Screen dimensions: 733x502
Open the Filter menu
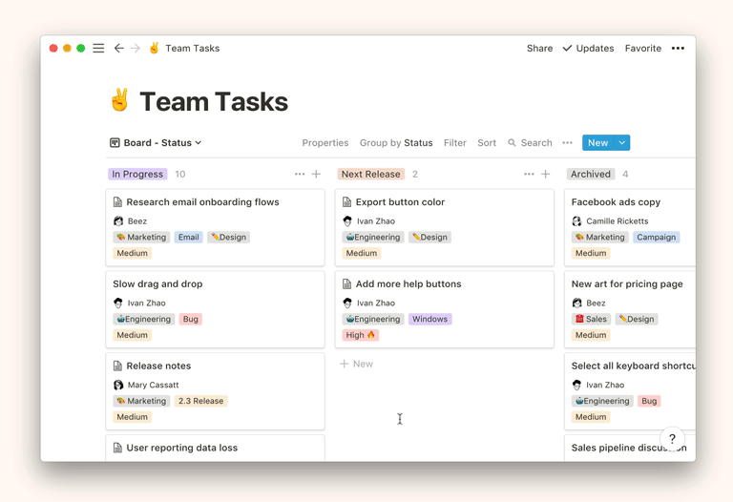coord(455,143)
